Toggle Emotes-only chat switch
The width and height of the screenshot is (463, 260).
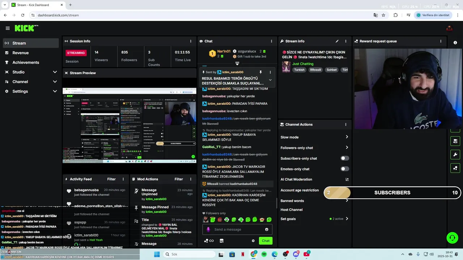coord(345,169)
